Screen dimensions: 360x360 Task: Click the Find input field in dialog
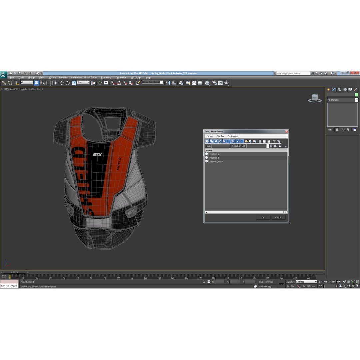tap(221, 146)
